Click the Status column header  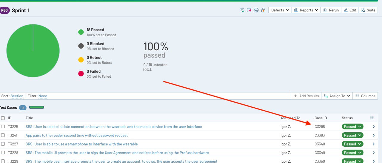pyautogui.click(x=347, y=118)
